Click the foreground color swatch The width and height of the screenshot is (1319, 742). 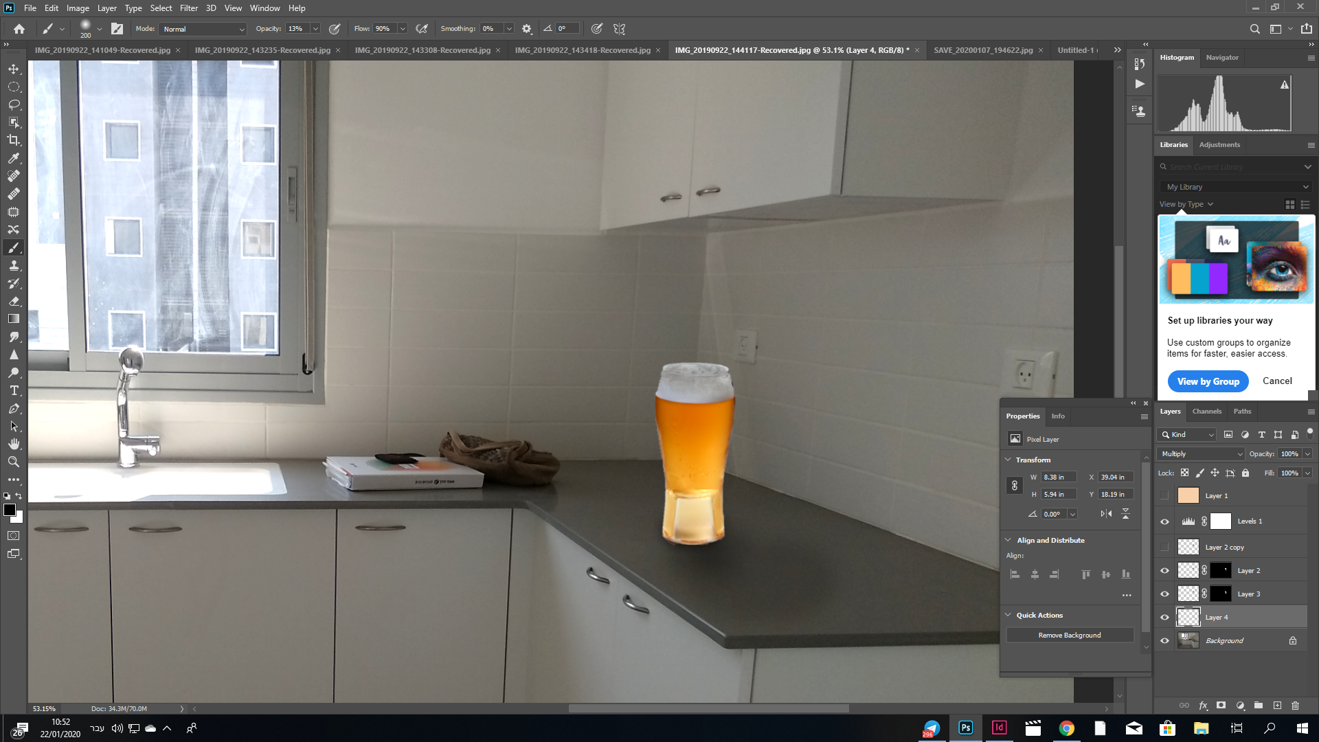tap(10, 510)
